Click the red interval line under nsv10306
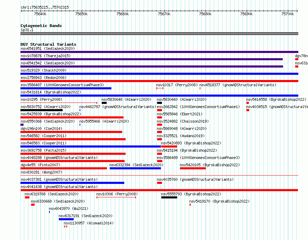This screenshot has width=308, height=240. point(116,197)
